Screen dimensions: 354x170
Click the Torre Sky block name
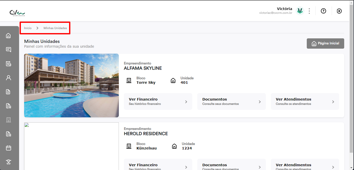pyautogui.click(x=146, y=82)
